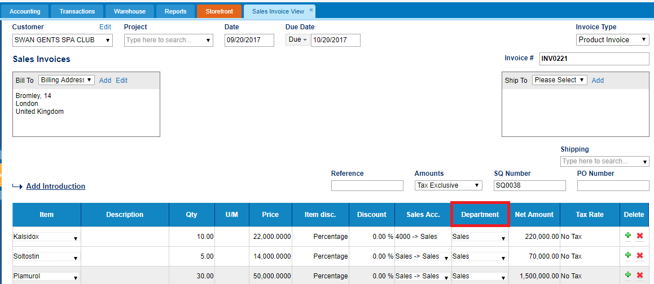Screen dimensions: 654x284
Task: Click the Add Introduction link
Action: 55,186
